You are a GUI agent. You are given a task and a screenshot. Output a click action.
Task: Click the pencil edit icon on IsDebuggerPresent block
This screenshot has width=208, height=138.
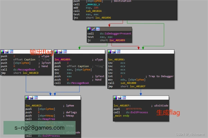tap(93, 29)
